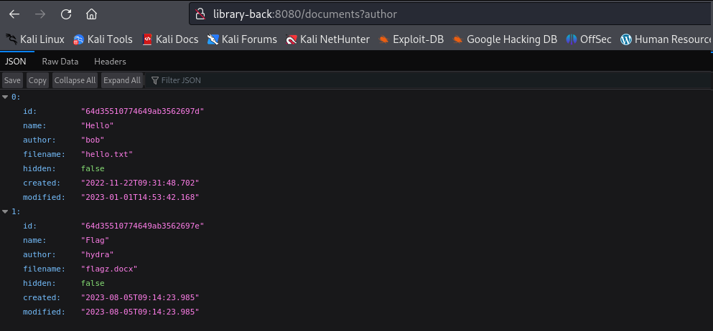Open the Kali Tools bookmark
Screen dimensions: 713x331
click(103, 39)
